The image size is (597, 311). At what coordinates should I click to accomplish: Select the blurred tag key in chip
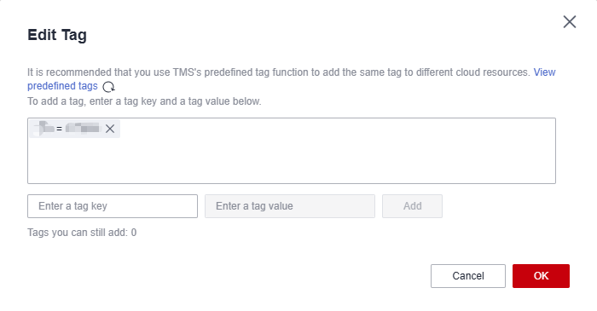click(x=43, y=128)
